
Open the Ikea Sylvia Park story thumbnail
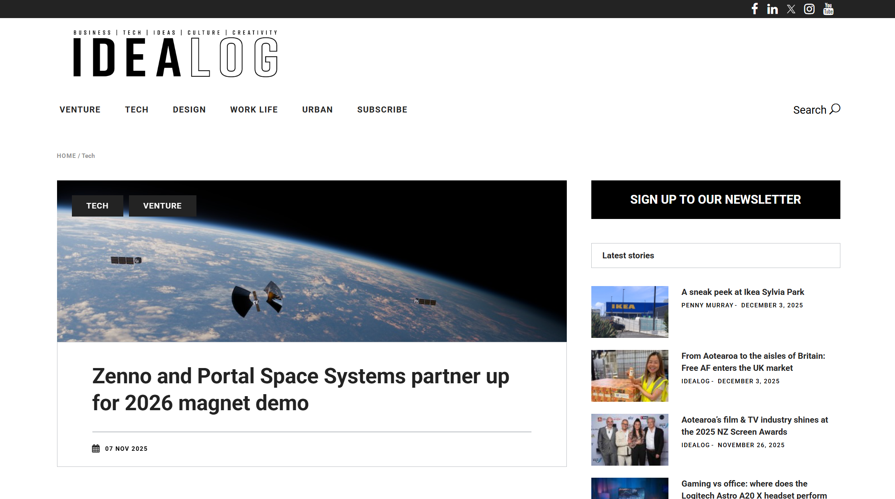click(x=629, y=312)
